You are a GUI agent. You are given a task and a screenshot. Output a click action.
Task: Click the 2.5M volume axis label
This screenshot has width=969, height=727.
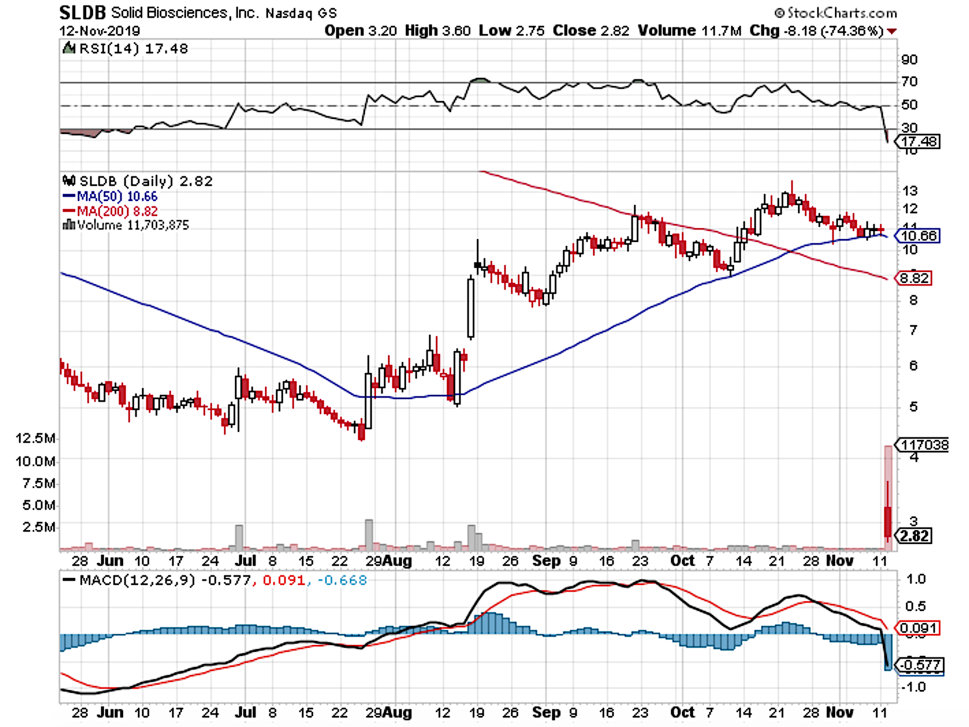[x=39, y=527]
